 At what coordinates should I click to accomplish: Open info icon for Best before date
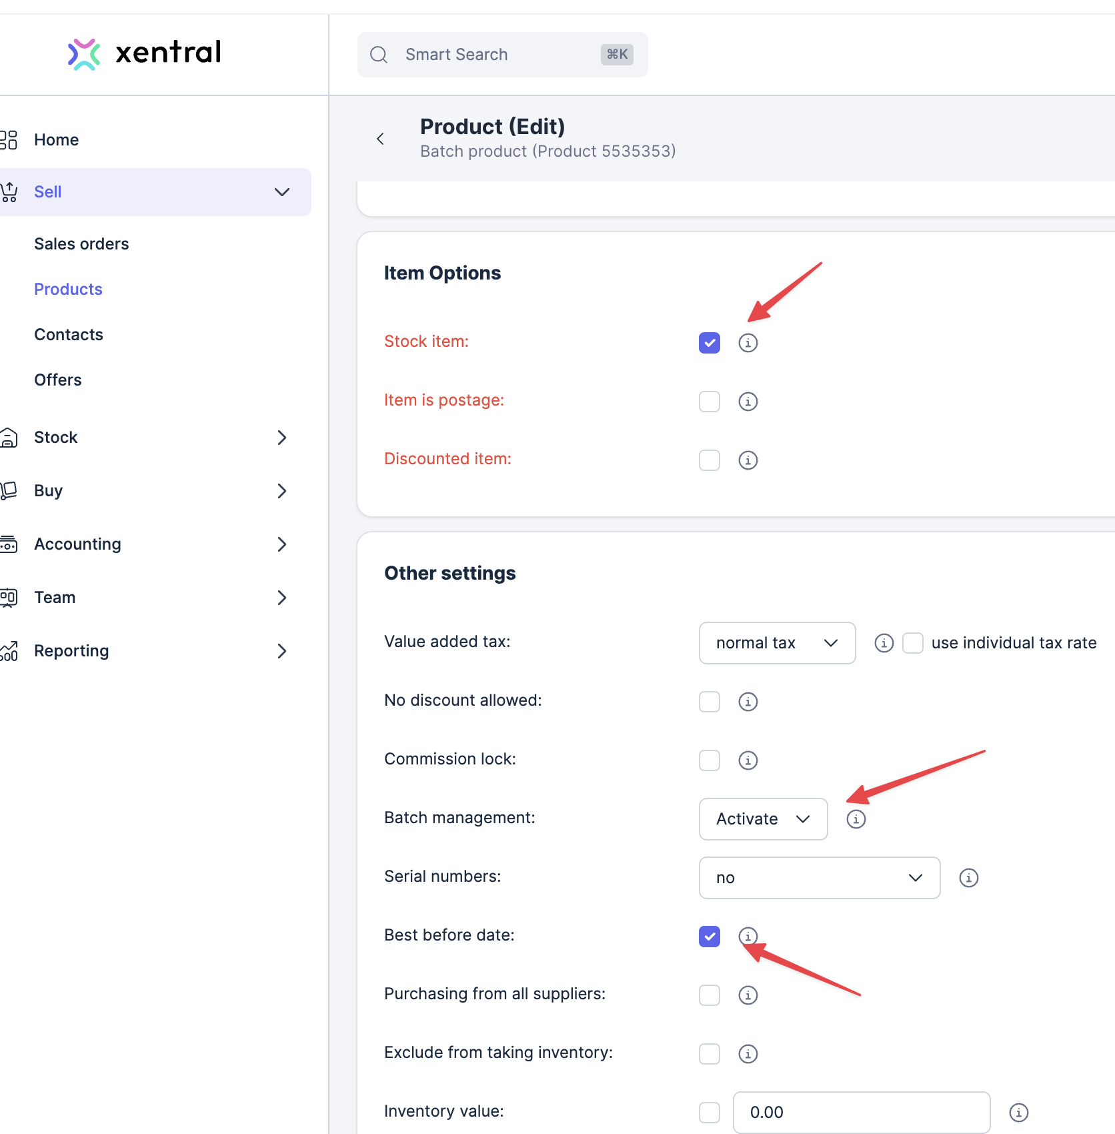(748, 937)
